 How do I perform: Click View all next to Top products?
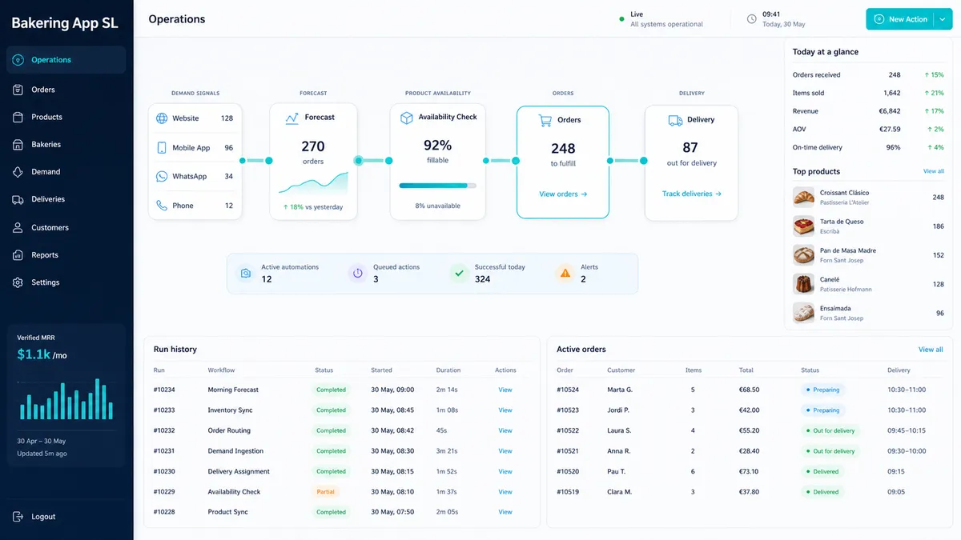pyautogui.click(x=934, y=171)
